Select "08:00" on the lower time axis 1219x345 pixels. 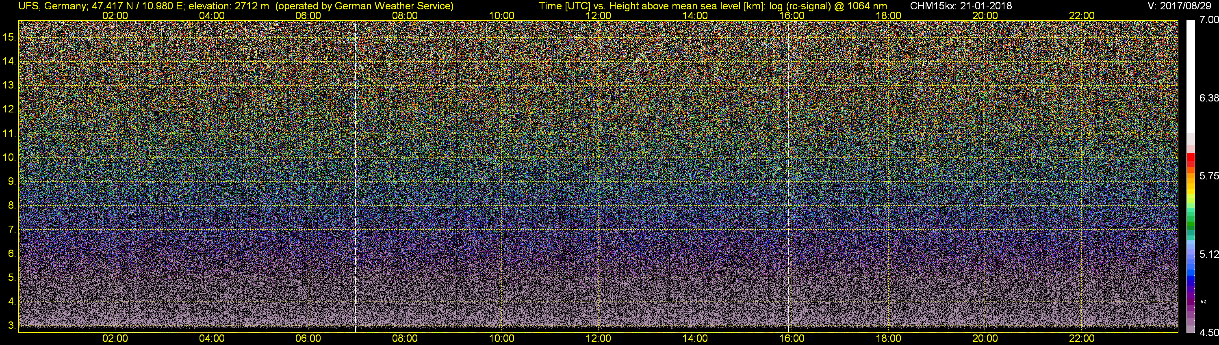(x=405, y=339)
